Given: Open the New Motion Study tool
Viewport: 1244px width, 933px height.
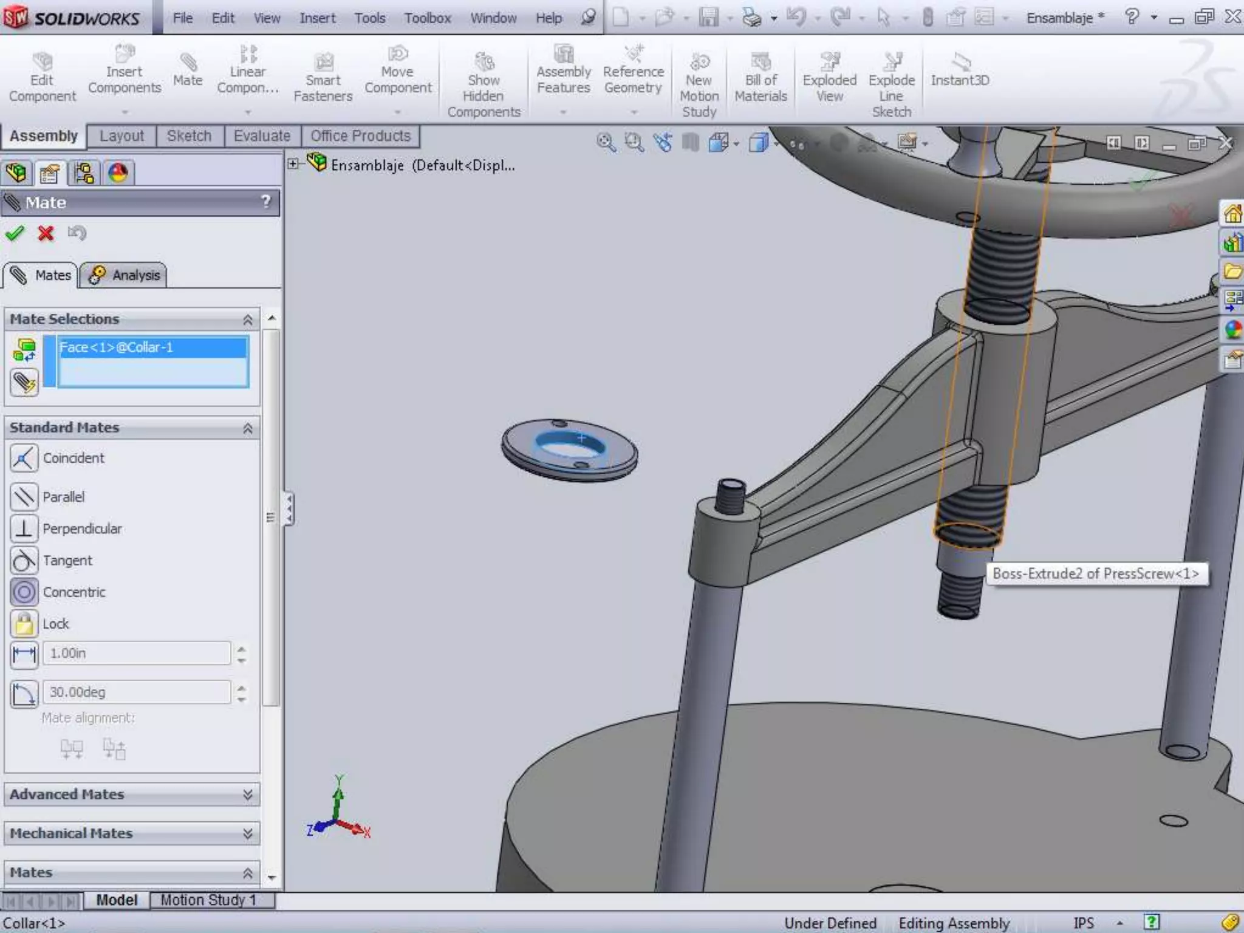Looking at the screenshot, I should pyautogui.click(x=699, y=63).
